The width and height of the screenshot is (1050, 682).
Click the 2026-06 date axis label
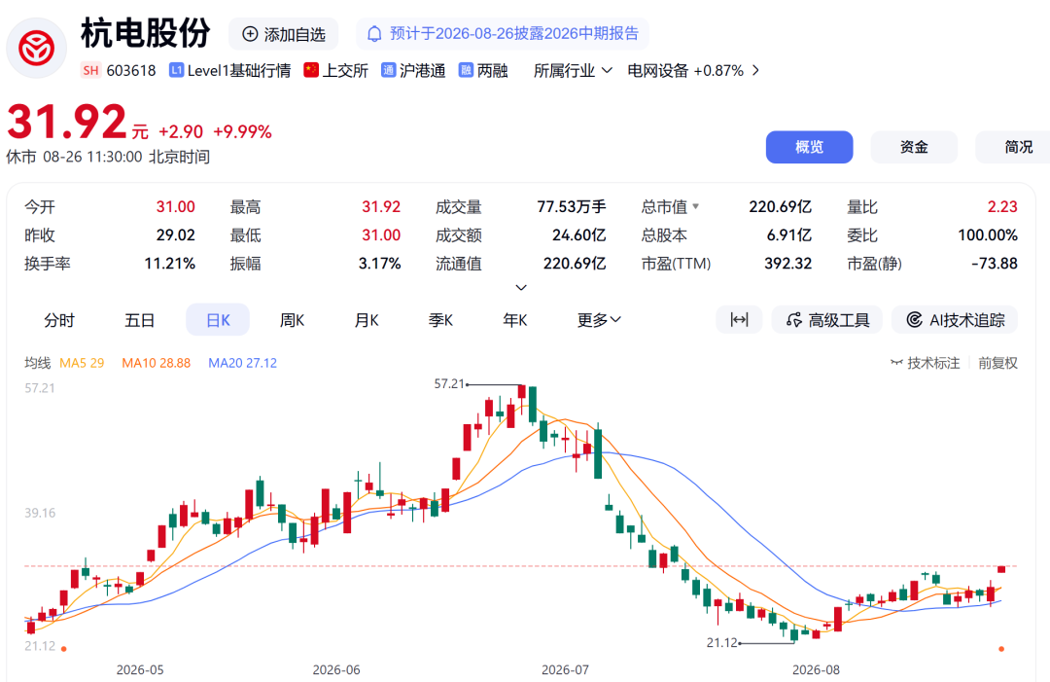(336, 670)
